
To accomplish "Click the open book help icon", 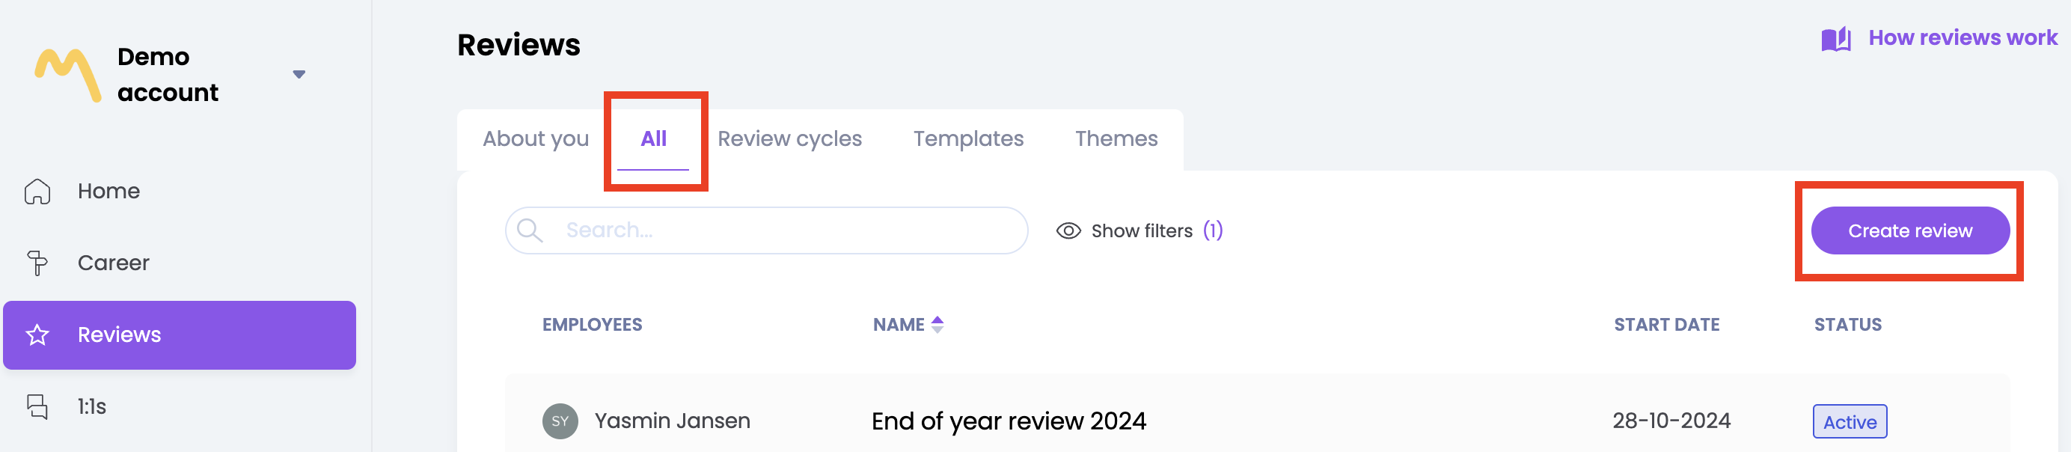I will pyautogui.click(x=1835, y=39).
